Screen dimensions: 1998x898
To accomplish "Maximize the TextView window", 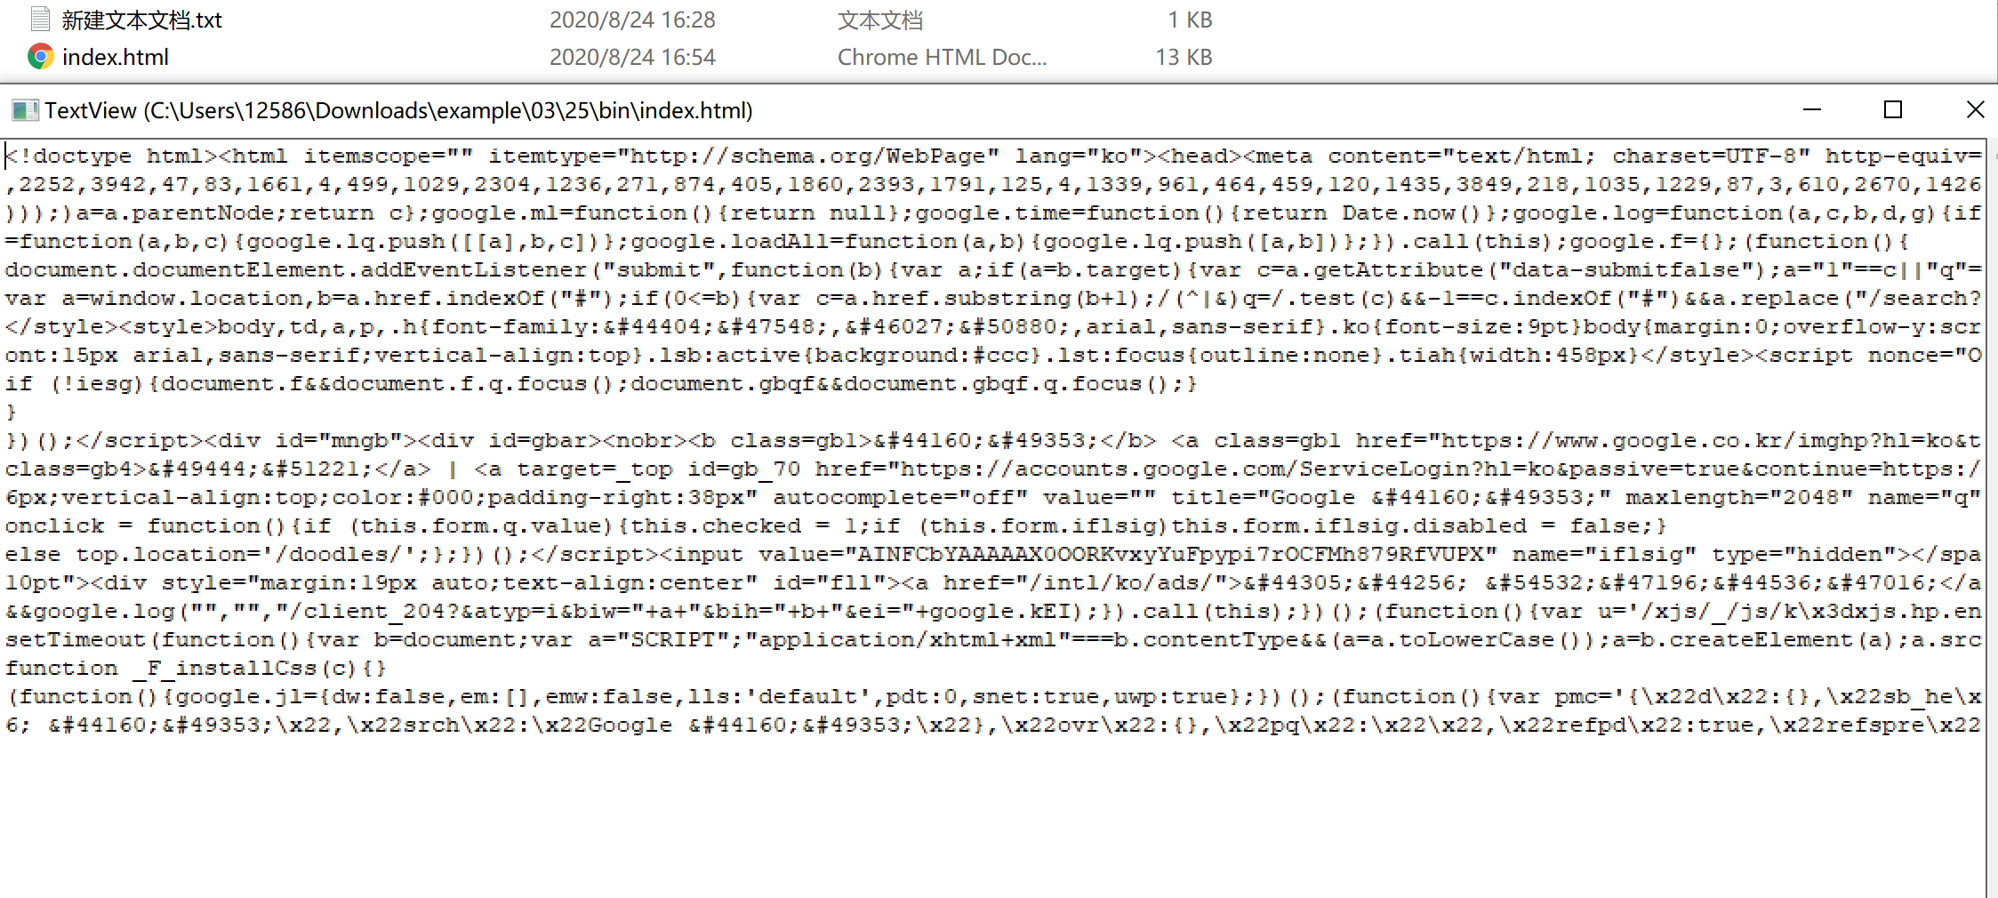I will [x=1893, y=110].
